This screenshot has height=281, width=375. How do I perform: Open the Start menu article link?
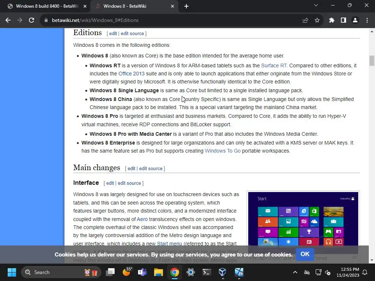[x=169, y=244]
